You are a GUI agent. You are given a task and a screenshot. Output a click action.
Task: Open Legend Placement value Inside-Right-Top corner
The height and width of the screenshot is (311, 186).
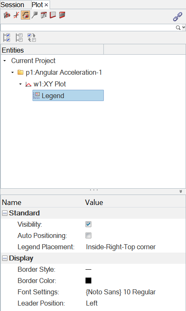(121, 247)
